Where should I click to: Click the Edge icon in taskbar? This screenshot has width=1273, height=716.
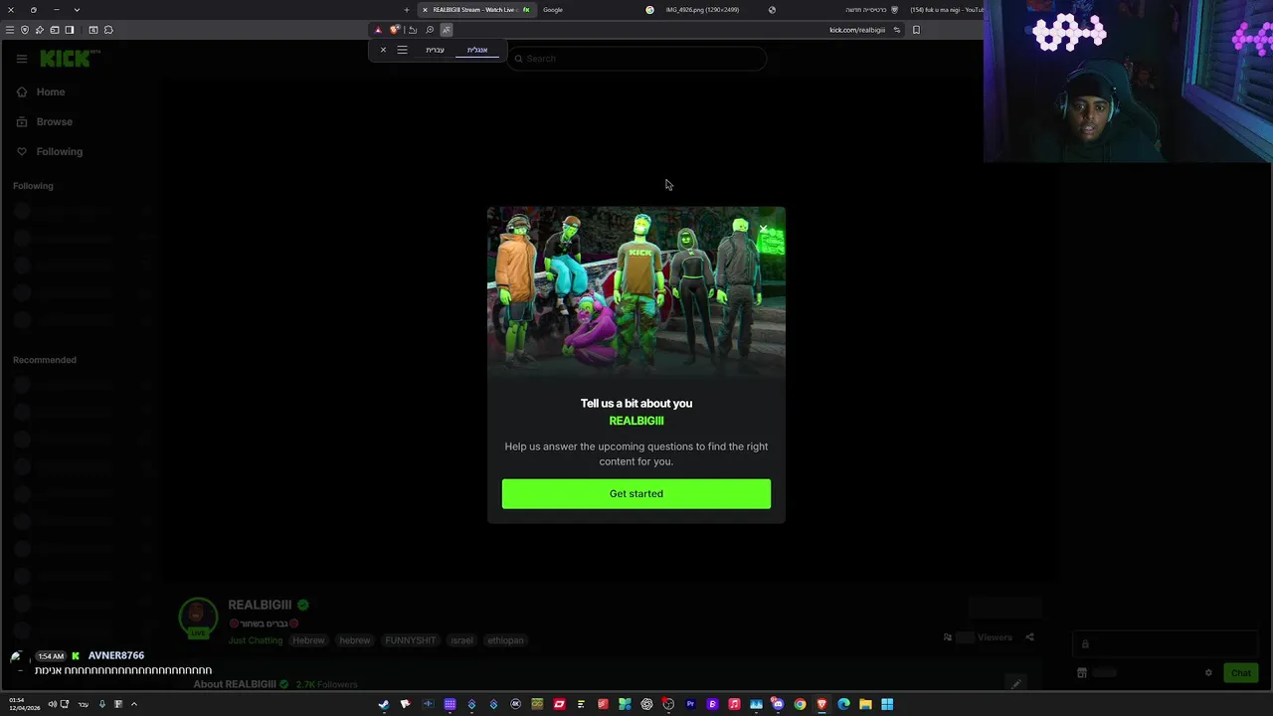[x=843, y=704]
